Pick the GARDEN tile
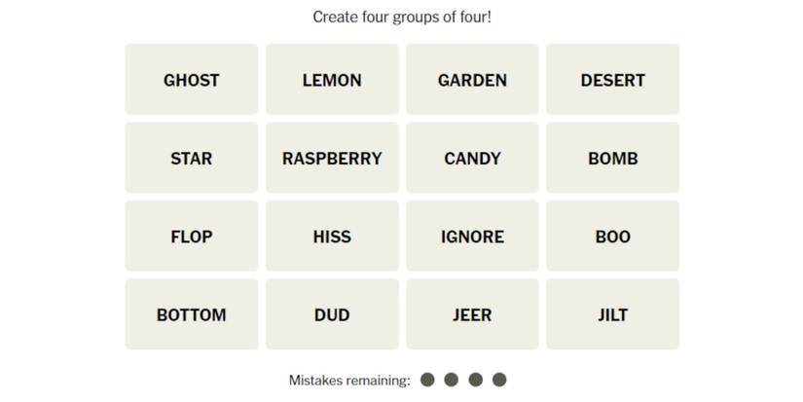803x402 pixels. [472, 80]
